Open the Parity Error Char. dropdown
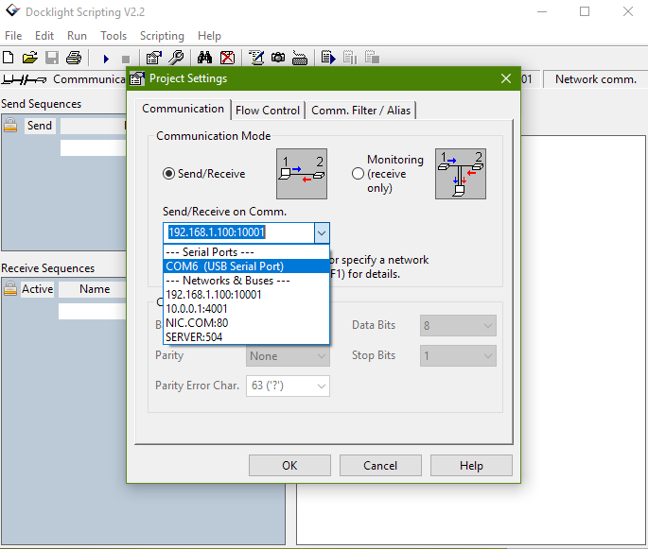The width and height of the screenshot is (648, 549). 288,386
